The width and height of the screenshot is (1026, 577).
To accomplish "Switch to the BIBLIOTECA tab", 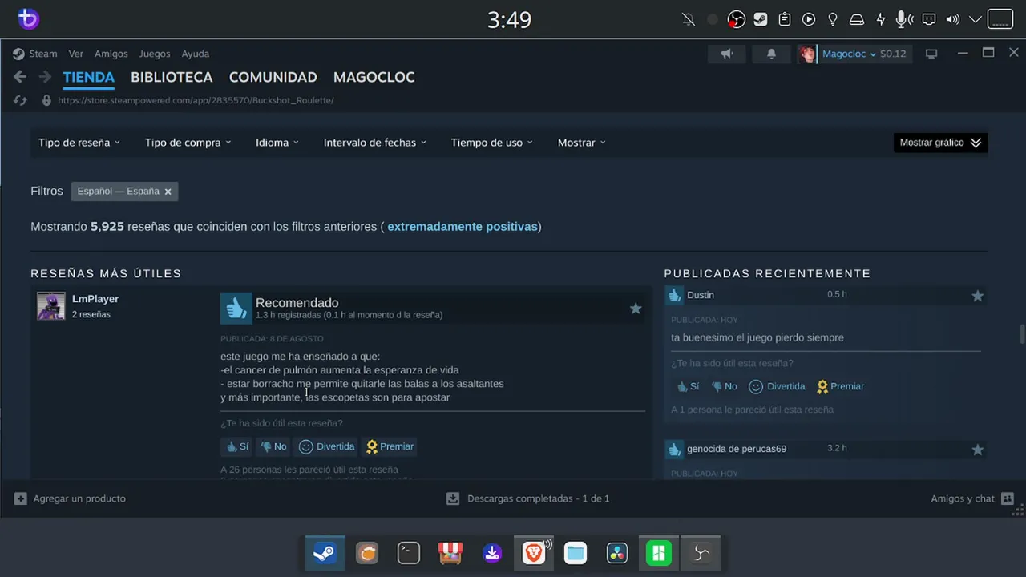I will tap(172, 78).
